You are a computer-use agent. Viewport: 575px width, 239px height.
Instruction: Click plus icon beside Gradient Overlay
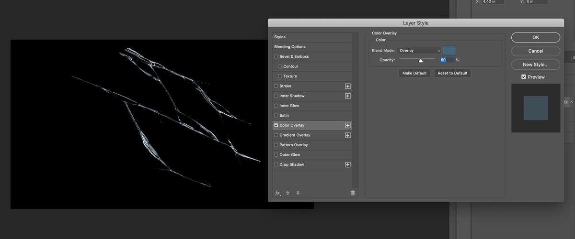pos(348,135)
